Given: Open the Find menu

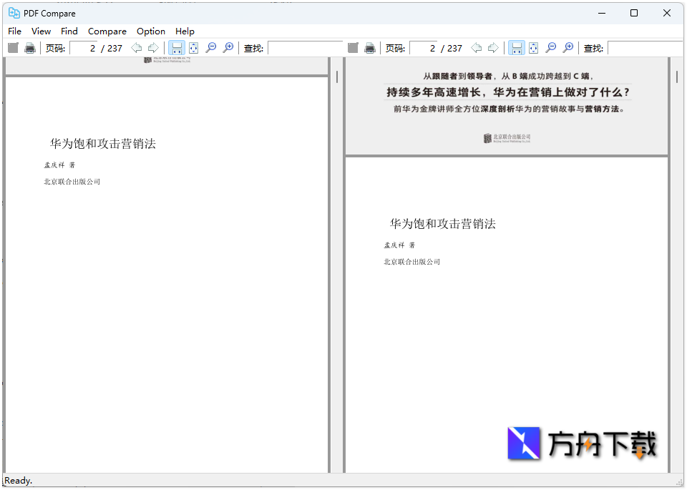Looking at the screenshot, I should pyautogui.click(x=69, y=31).
